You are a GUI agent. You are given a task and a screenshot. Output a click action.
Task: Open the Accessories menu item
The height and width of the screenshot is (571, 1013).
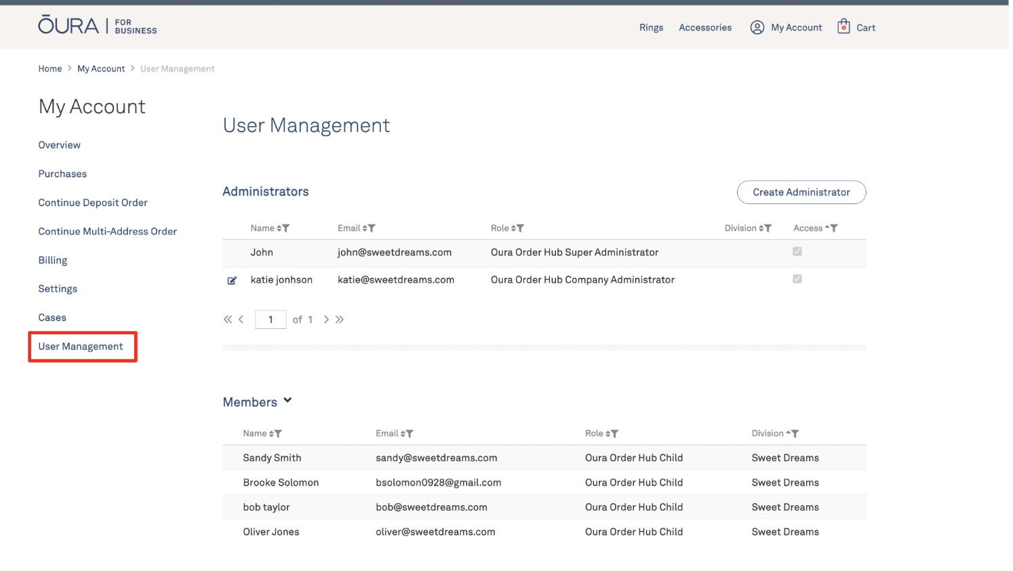[x=705, y=28]
